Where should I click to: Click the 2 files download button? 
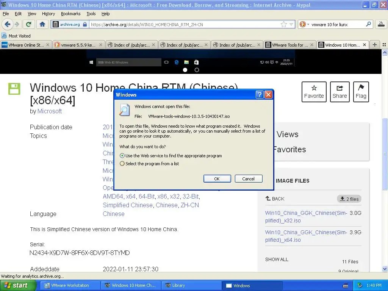(x=349, y=199)
